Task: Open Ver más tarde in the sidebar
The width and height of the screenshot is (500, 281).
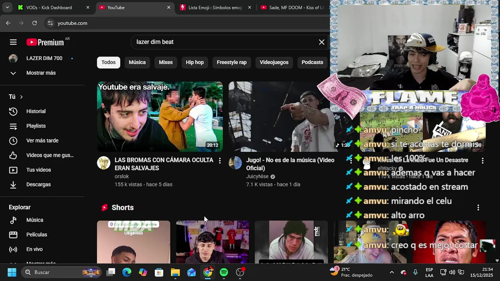Action: 42,140
